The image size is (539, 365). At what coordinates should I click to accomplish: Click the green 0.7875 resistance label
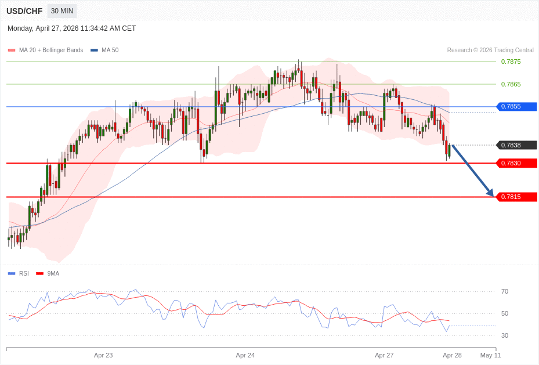point(511,62)
